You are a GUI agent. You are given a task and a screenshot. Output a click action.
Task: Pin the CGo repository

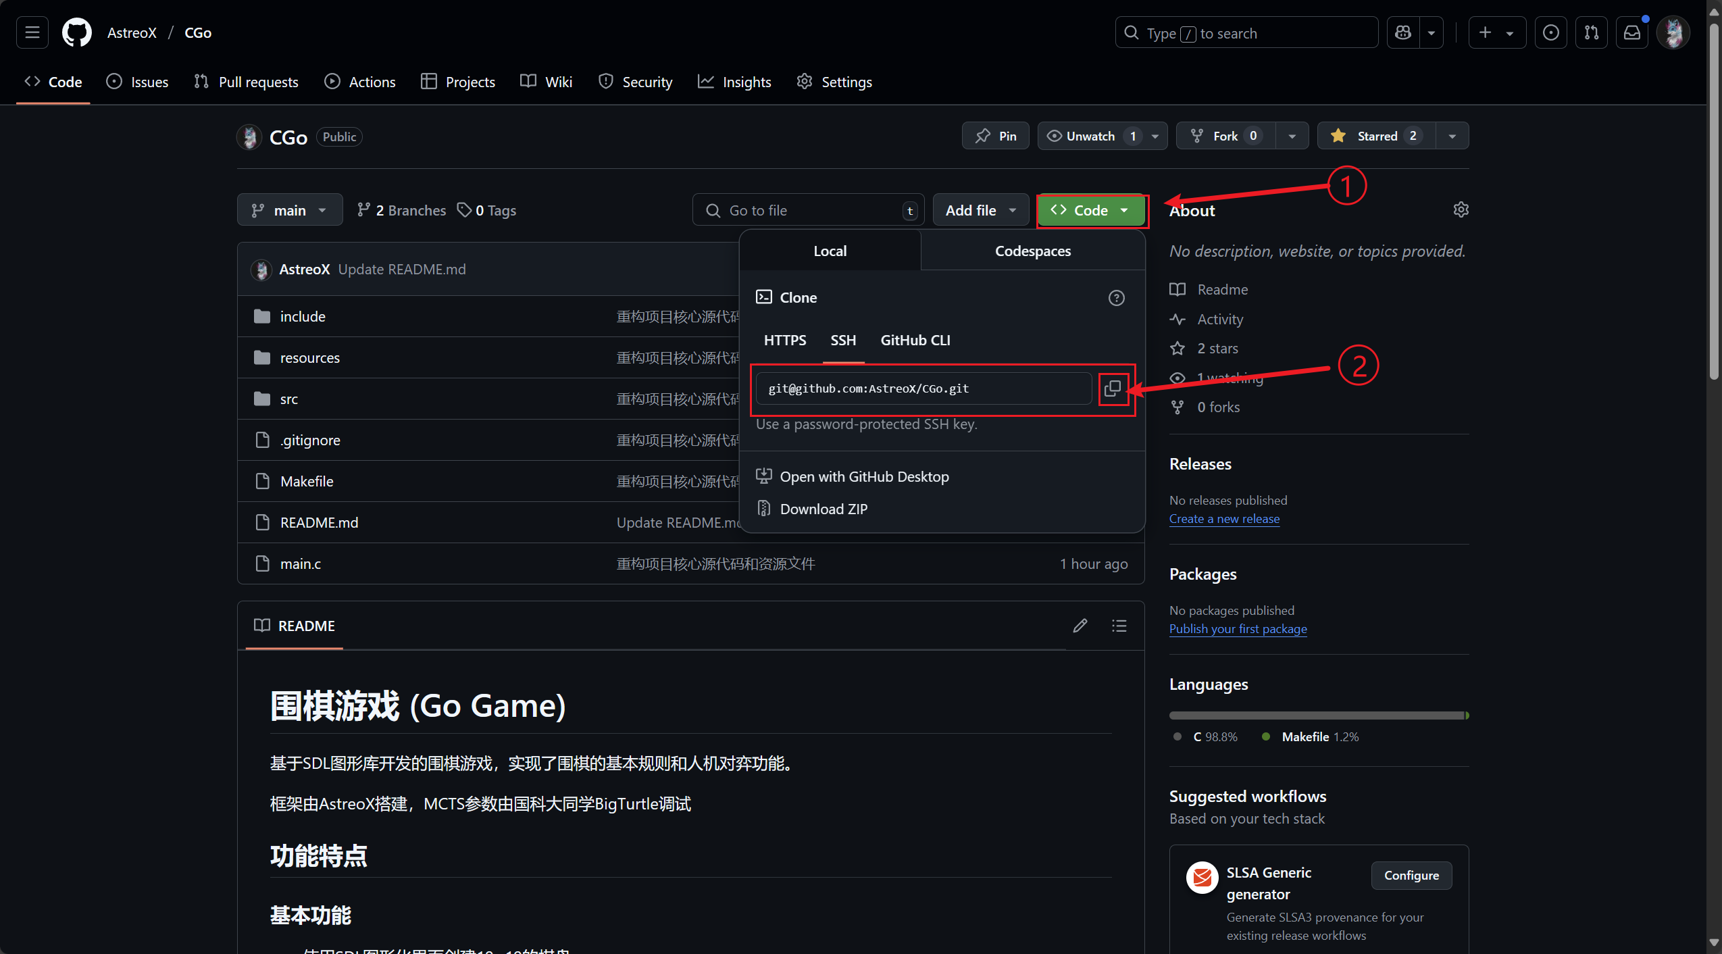coord(996,136)
